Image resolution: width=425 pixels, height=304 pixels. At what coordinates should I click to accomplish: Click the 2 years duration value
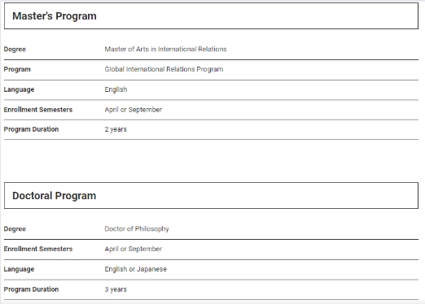click(x=116, y=129)
